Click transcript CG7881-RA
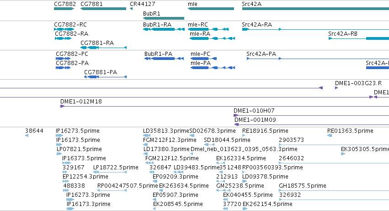 click(97, 43)
